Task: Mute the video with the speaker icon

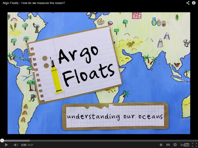Action: click(x=16, y=145)
